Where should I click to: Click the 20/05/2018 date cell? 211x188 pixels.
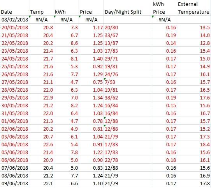(x=14, y=27)
